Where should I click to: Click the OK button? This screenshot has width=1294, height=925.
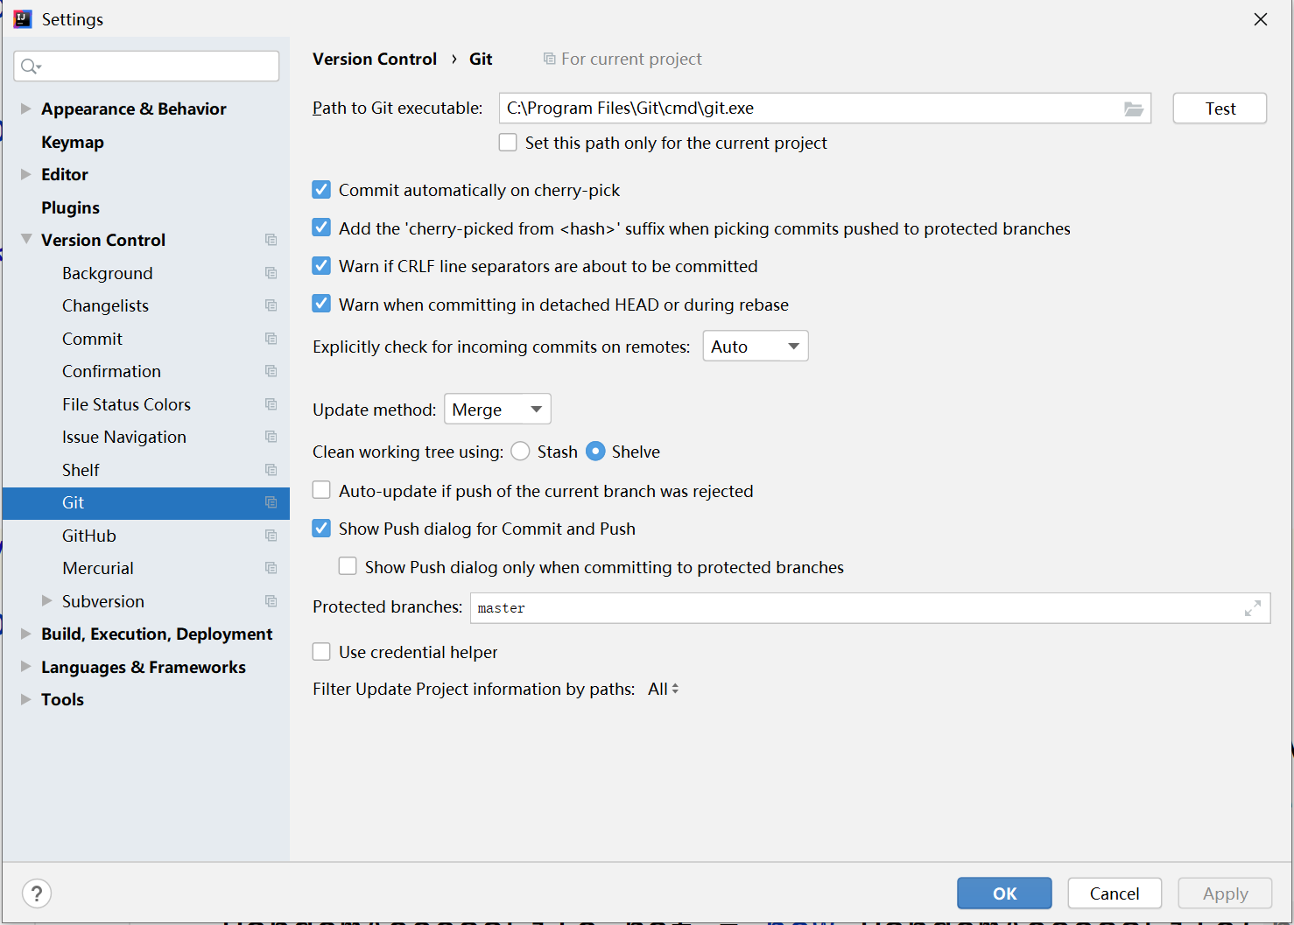click(1003, 893)
